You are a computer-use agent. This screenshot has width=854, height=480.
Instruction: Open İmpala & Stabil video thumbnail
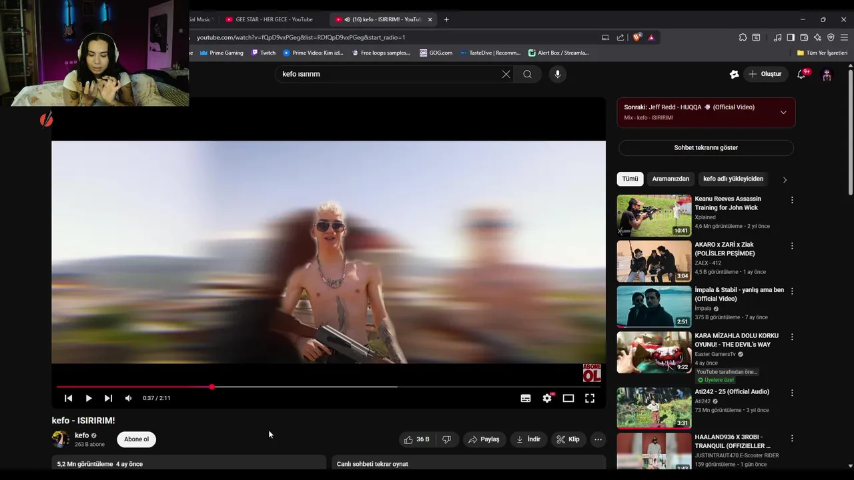654,307
